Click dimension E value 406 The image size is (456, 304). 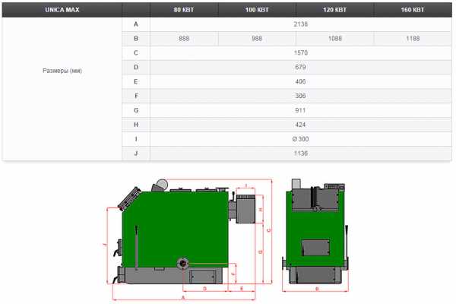300,81
